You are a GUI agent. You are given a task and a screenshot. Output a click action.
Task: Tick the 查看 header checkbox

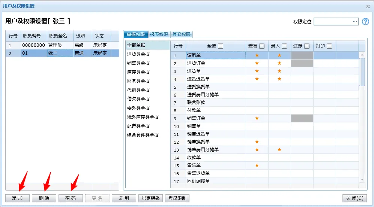click(x=262, y=46)
